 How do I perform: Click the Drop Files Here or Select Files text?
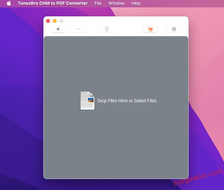point(127,101)
